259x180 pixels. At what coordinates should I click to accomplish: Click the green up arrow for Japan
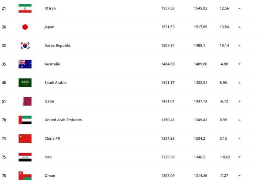click(x=239, y=27)
